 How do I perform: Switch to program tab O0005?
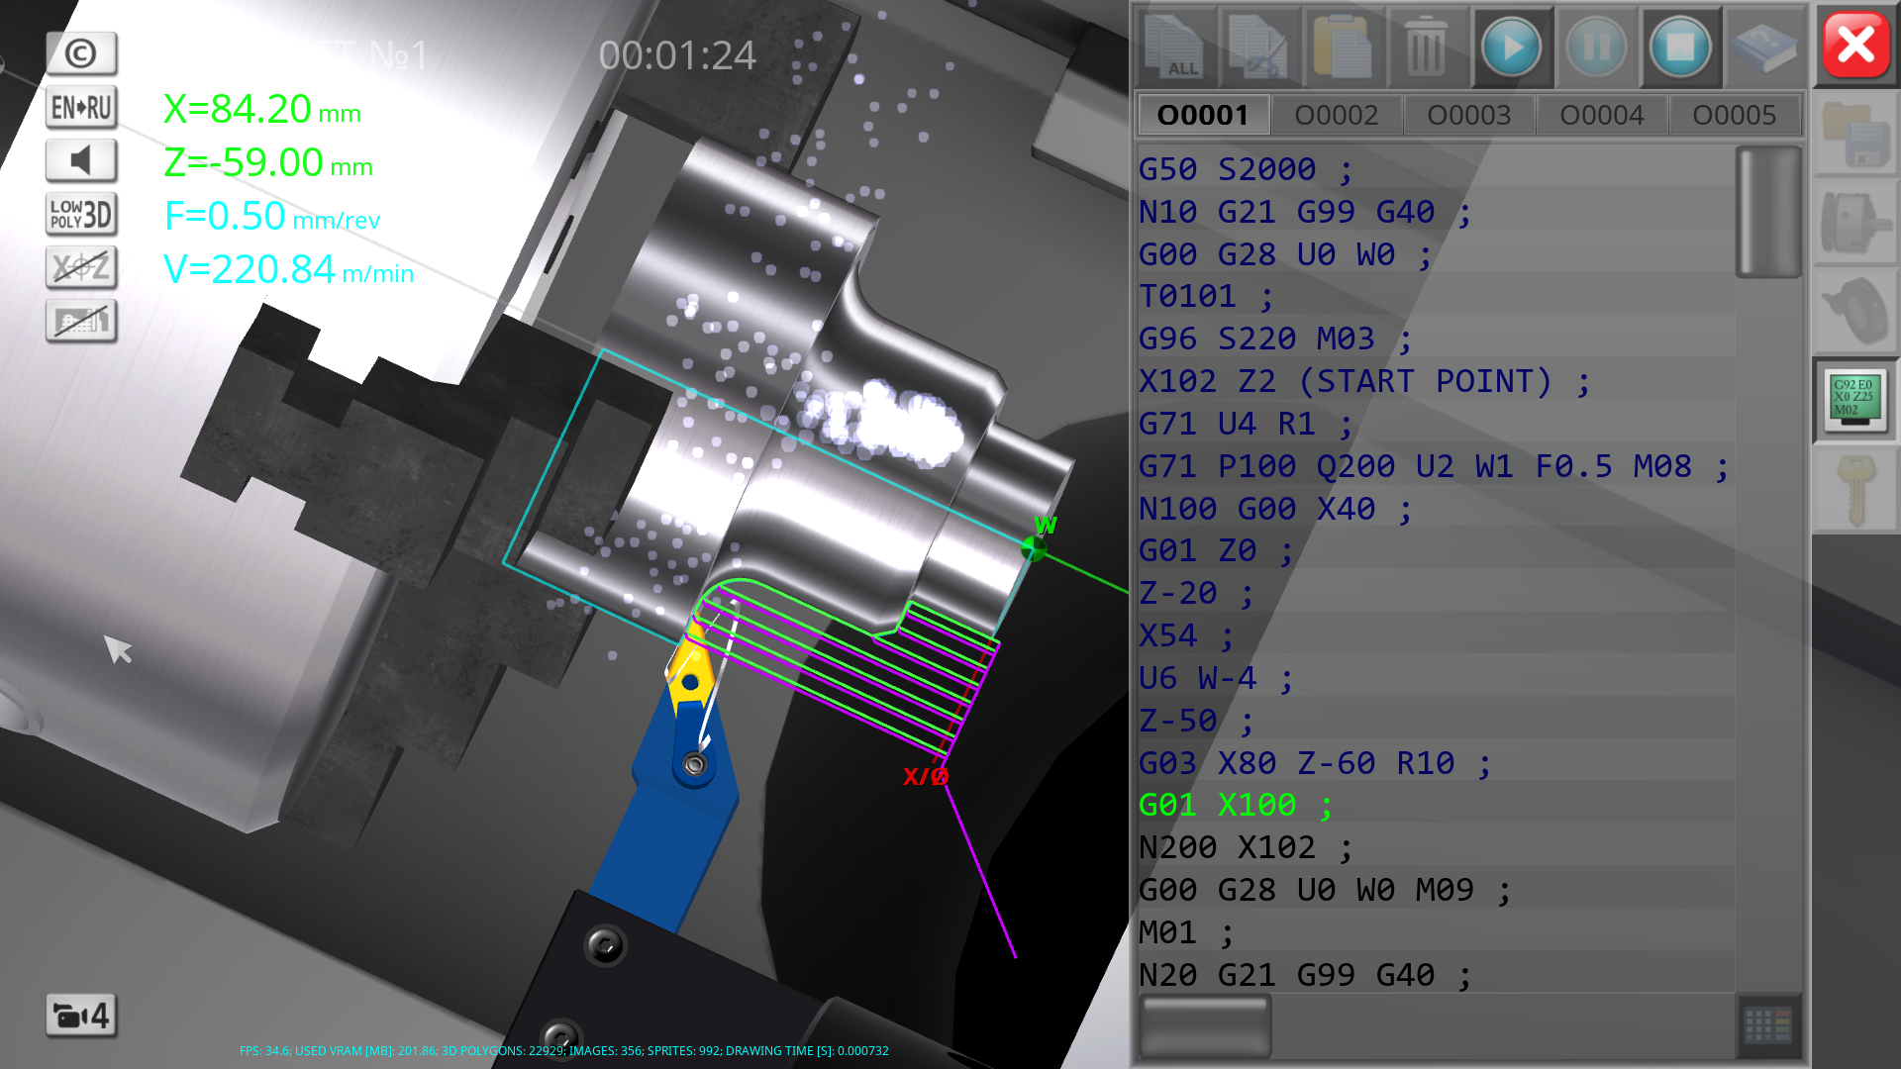1734,115
